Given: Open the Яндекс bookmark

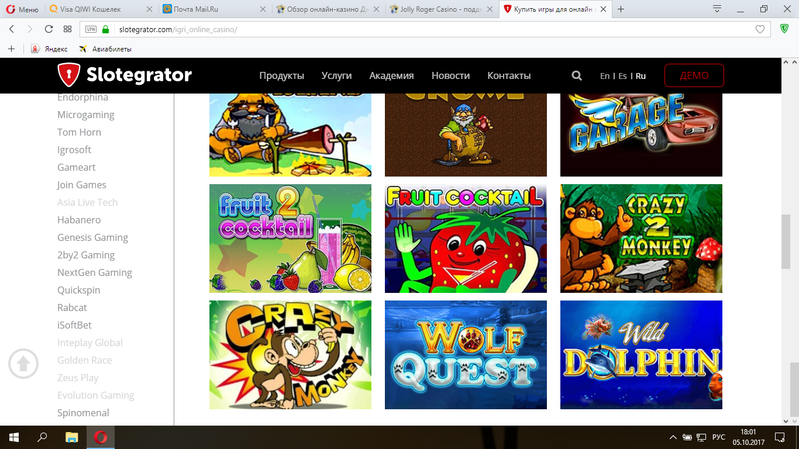Looking at the screenshot, I should coord(50,49).
